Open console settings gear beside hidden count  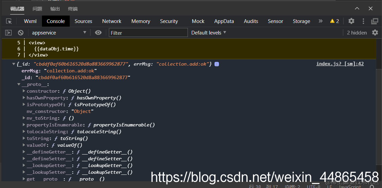375,33
